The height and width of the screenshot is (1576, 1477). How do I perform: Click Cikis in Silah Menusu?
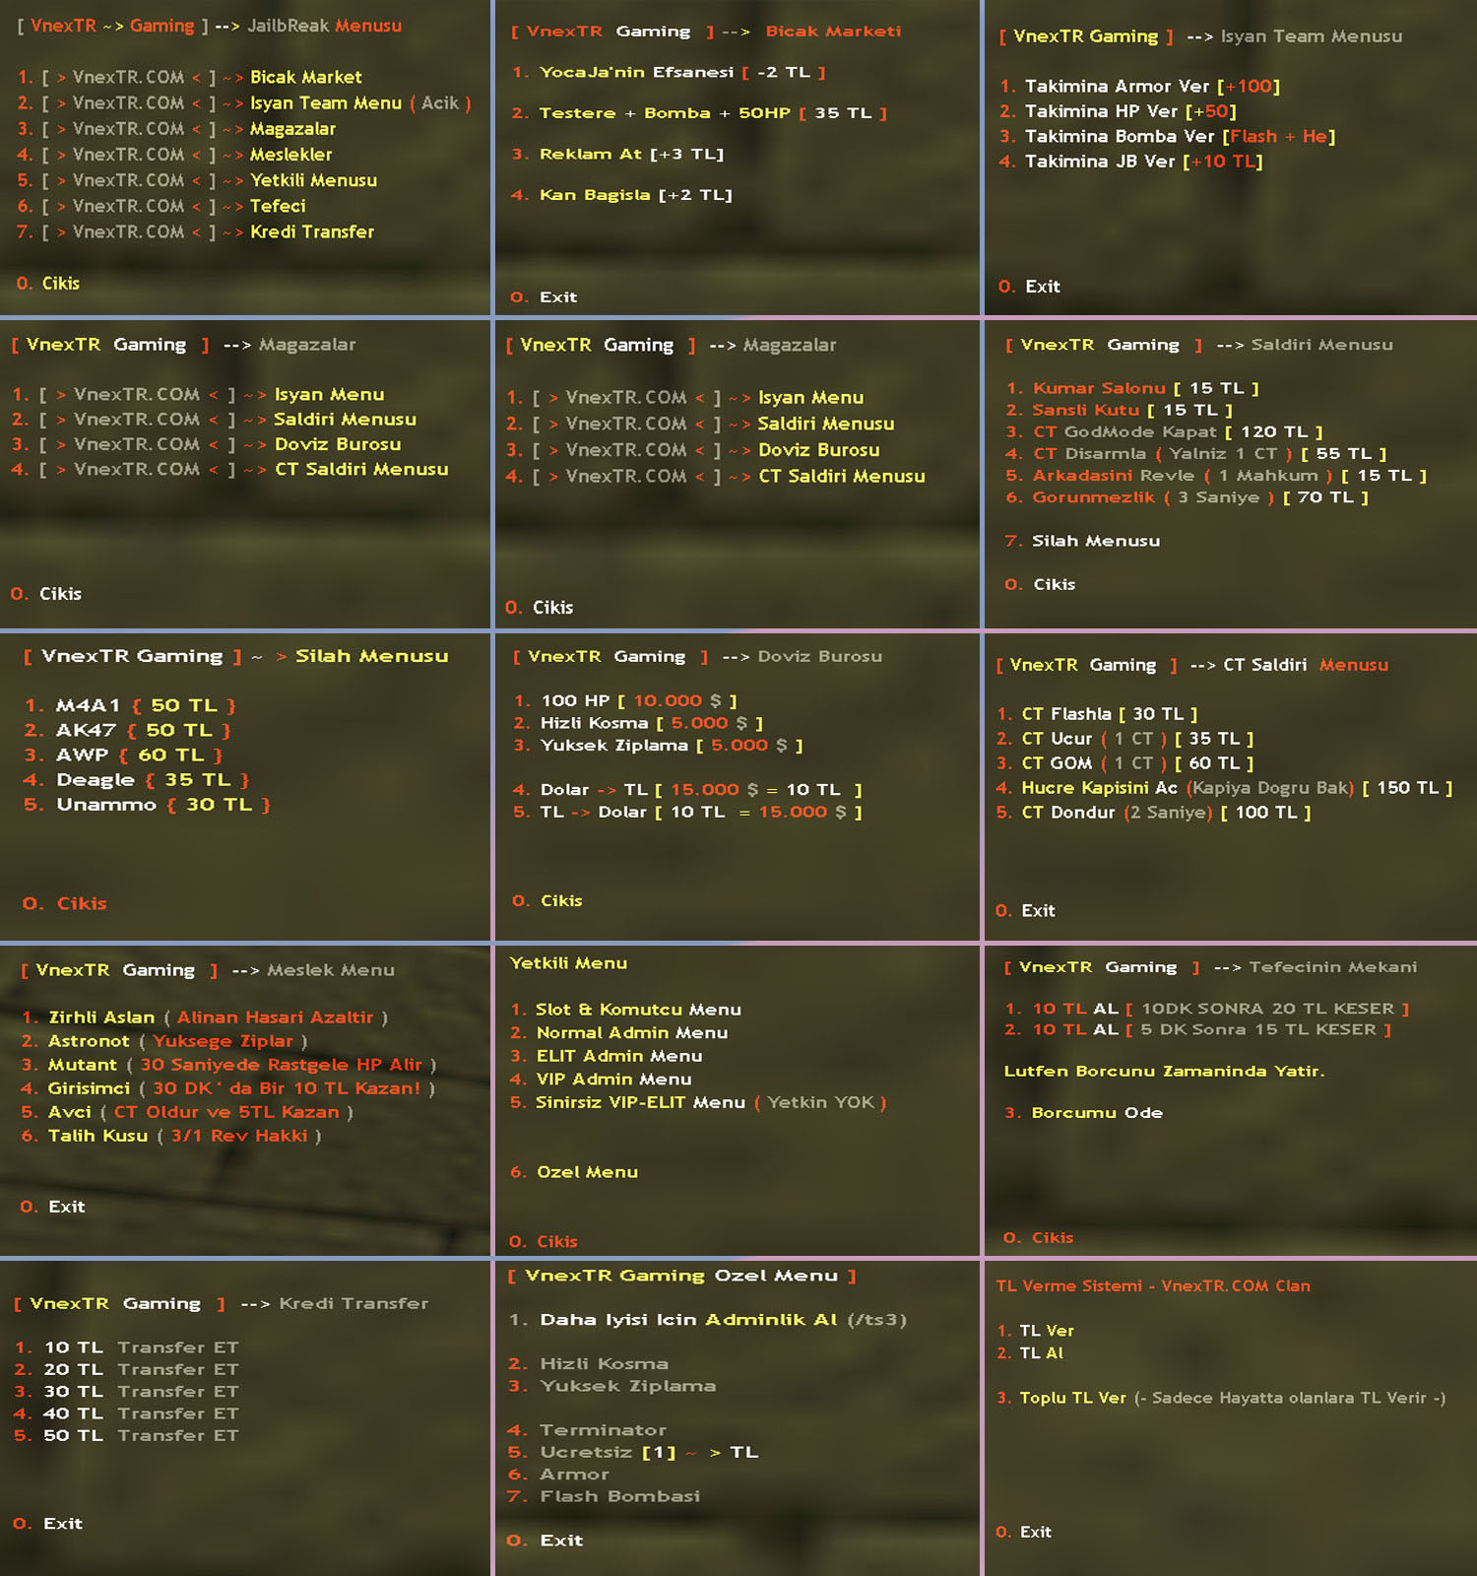coord(65,903)
